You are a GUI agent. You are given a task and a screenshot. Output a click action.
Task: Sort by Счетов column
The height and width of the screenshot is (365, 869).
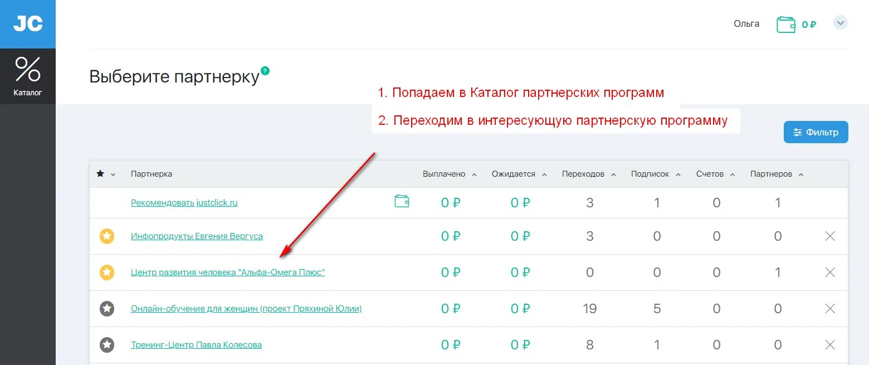pyautogui.click(x=716, y=174)
